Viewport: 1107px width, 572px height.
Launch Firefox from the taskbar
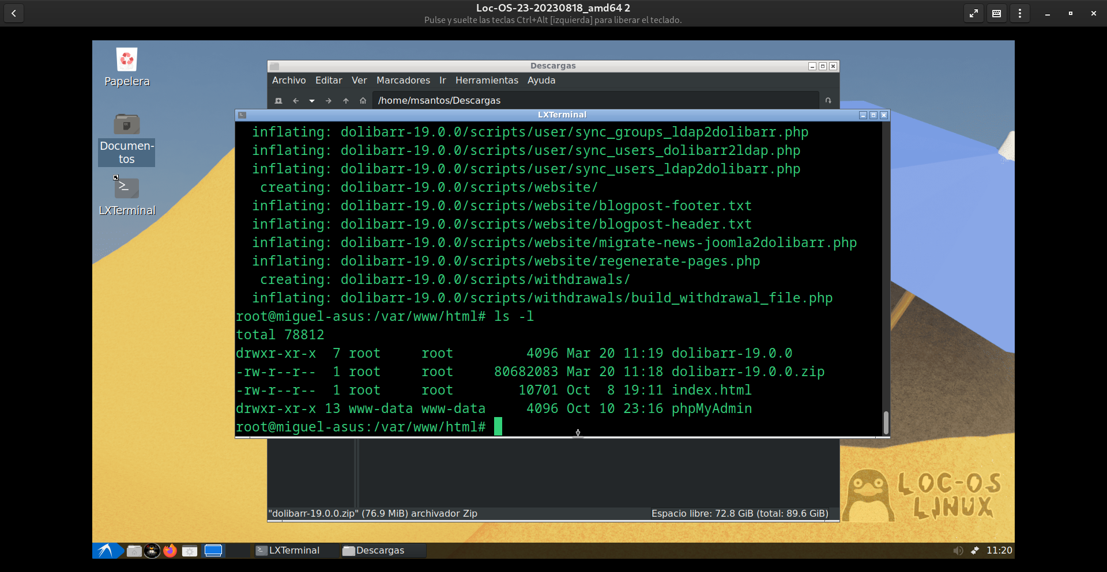(x=170, y=551)
